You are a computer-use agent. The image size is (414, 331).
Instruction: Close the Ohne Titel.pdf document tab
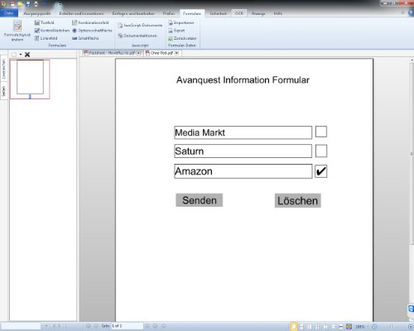tap(176, 53)
